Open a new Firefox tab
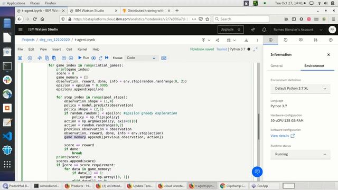Screen dimensions: 338x190 tap(177, 11)
